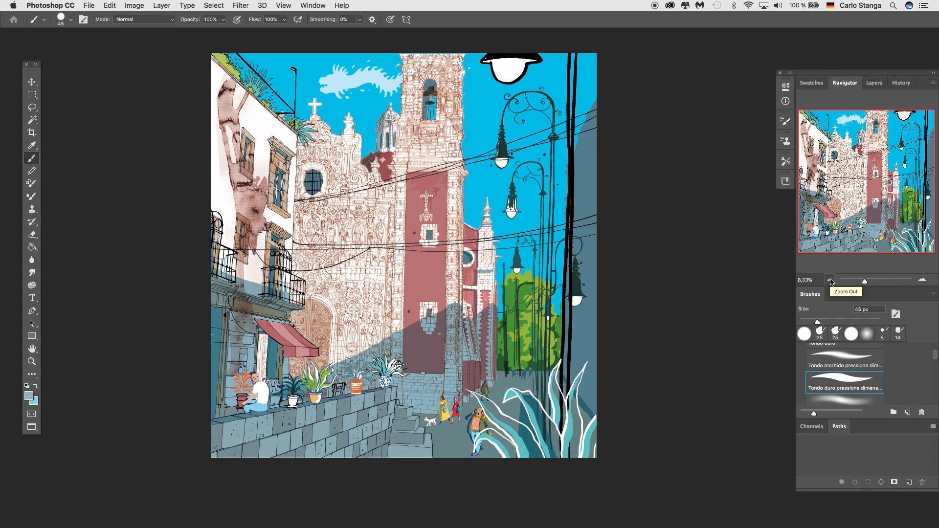This screenshot has width=939, height=528.
Task: Select the Rectangle shape tool
Action: 32,336
